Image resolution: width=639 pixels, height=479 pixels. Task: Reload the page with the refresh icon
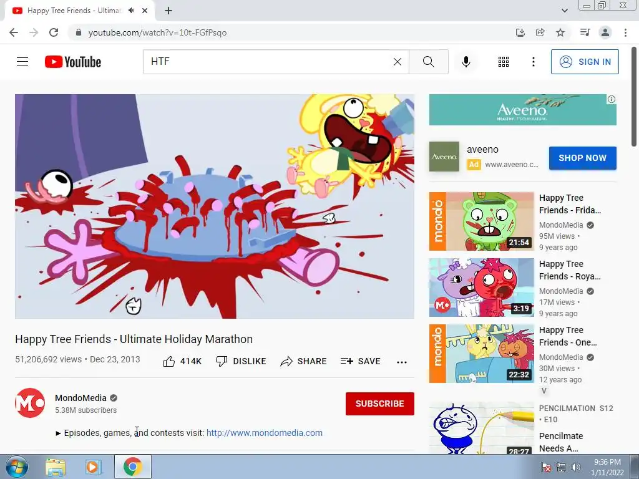coord(54,32)
